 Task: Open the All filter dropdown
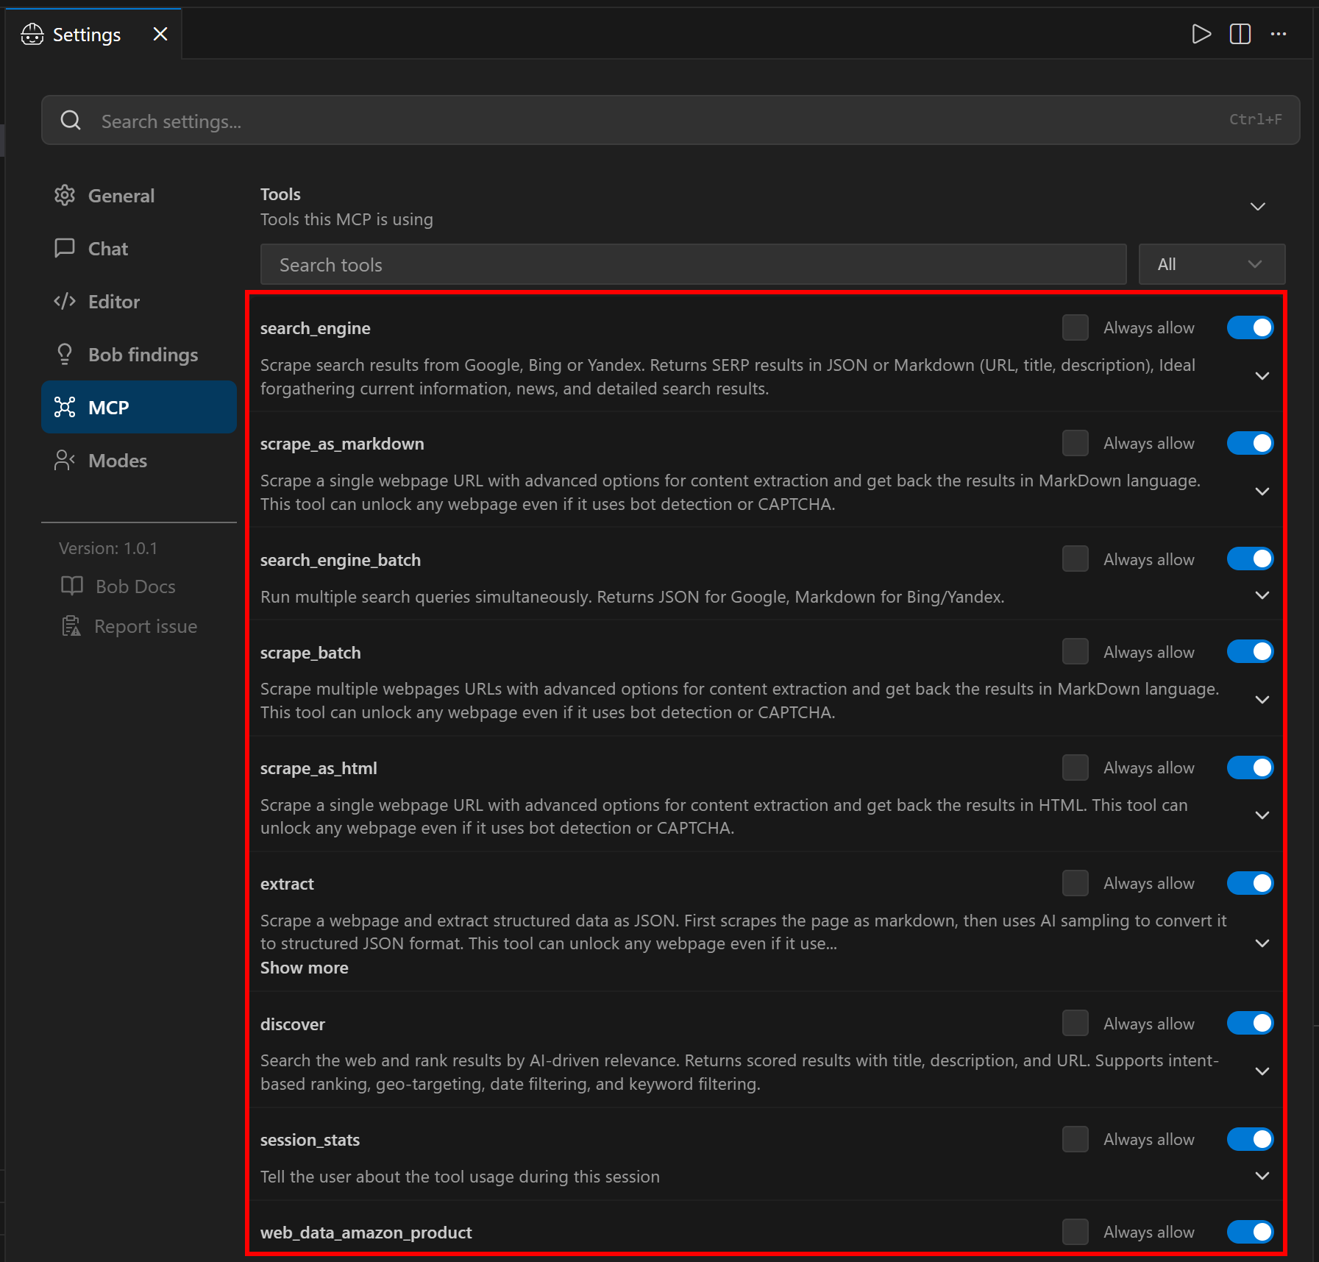1212,264
